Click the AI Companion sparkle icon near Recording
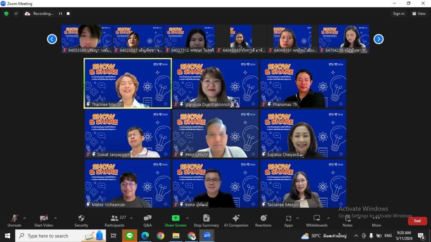Image resolution: width=431 pixels, height=242 pixels. [16, 13]
